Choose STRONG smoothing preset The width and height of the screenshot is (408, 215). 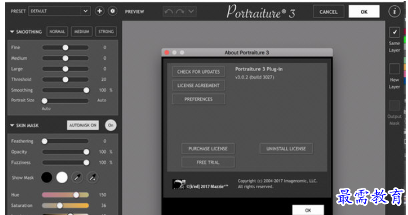[x=106, y=31]
